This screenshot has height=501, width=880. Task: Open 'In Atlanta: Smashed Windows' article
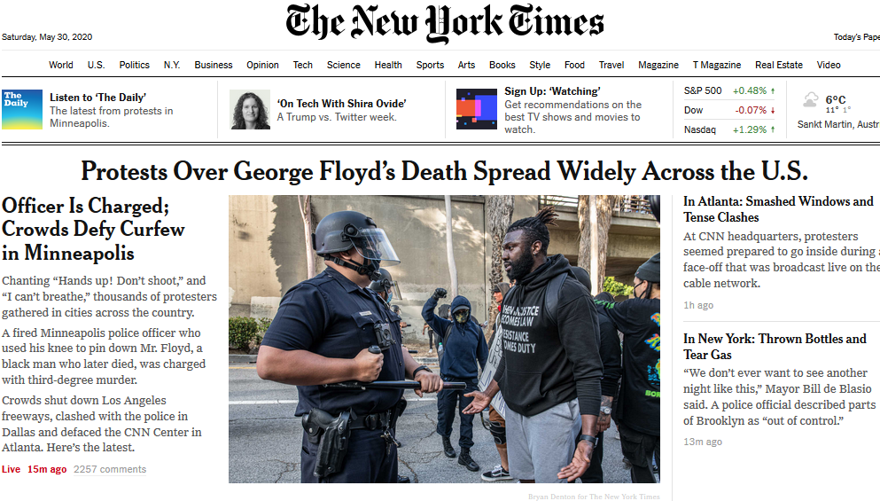(x=778, y=209)
